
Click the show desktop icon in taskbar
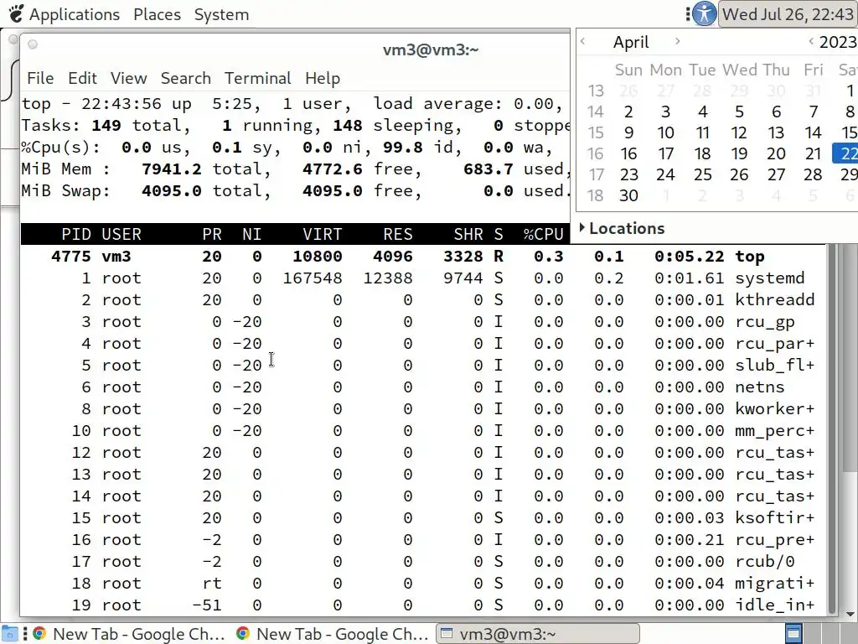coord(10,634)
